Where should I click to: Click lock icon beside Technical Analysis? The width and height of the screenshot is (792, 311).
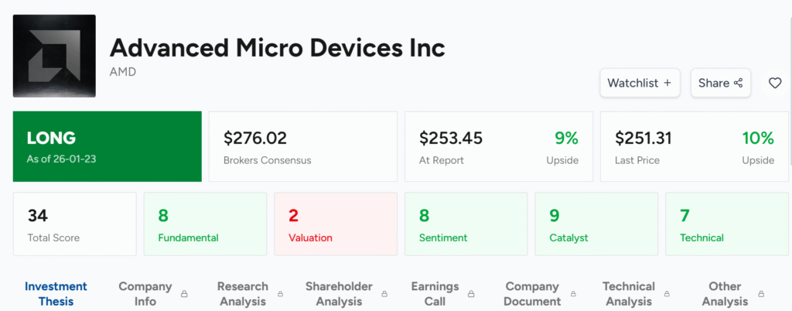click(668, 294)
